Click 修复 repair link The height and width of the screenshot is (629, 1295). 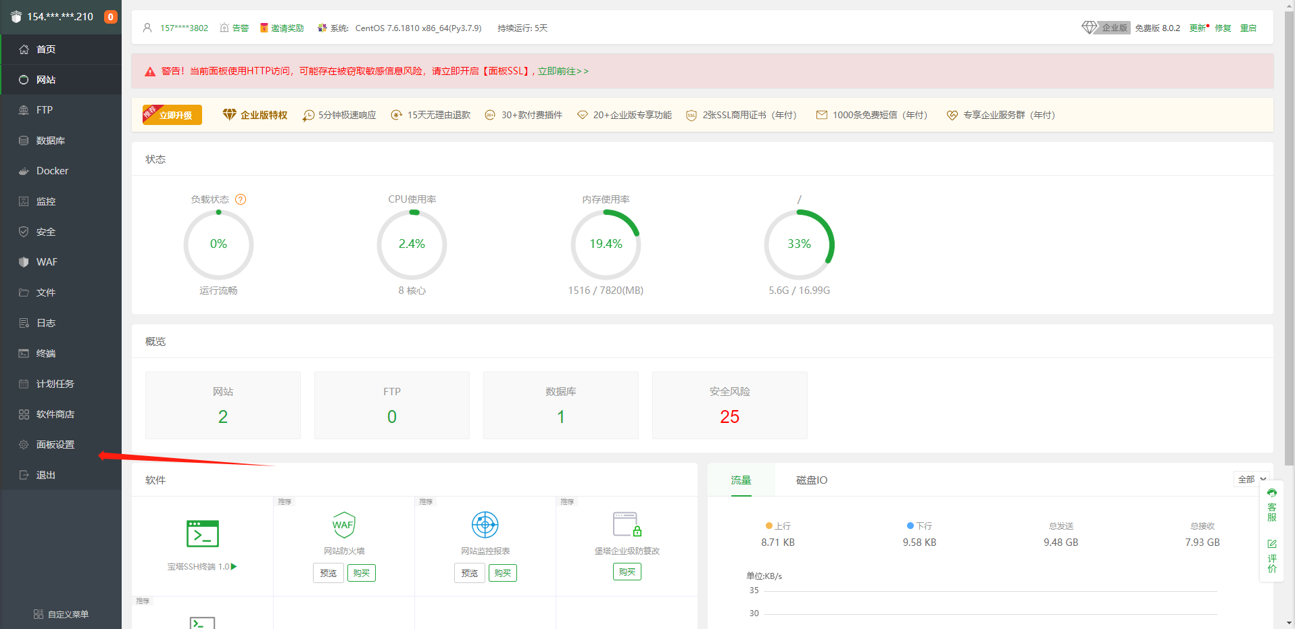click(x=1223, y=28)
